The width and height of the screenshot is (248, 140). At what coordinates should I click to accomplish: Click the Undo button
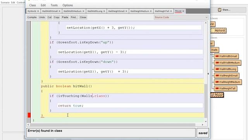[42, 17]
